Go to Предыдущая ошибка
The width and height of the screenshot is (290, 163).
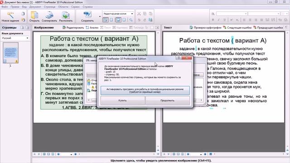[268, 28]
